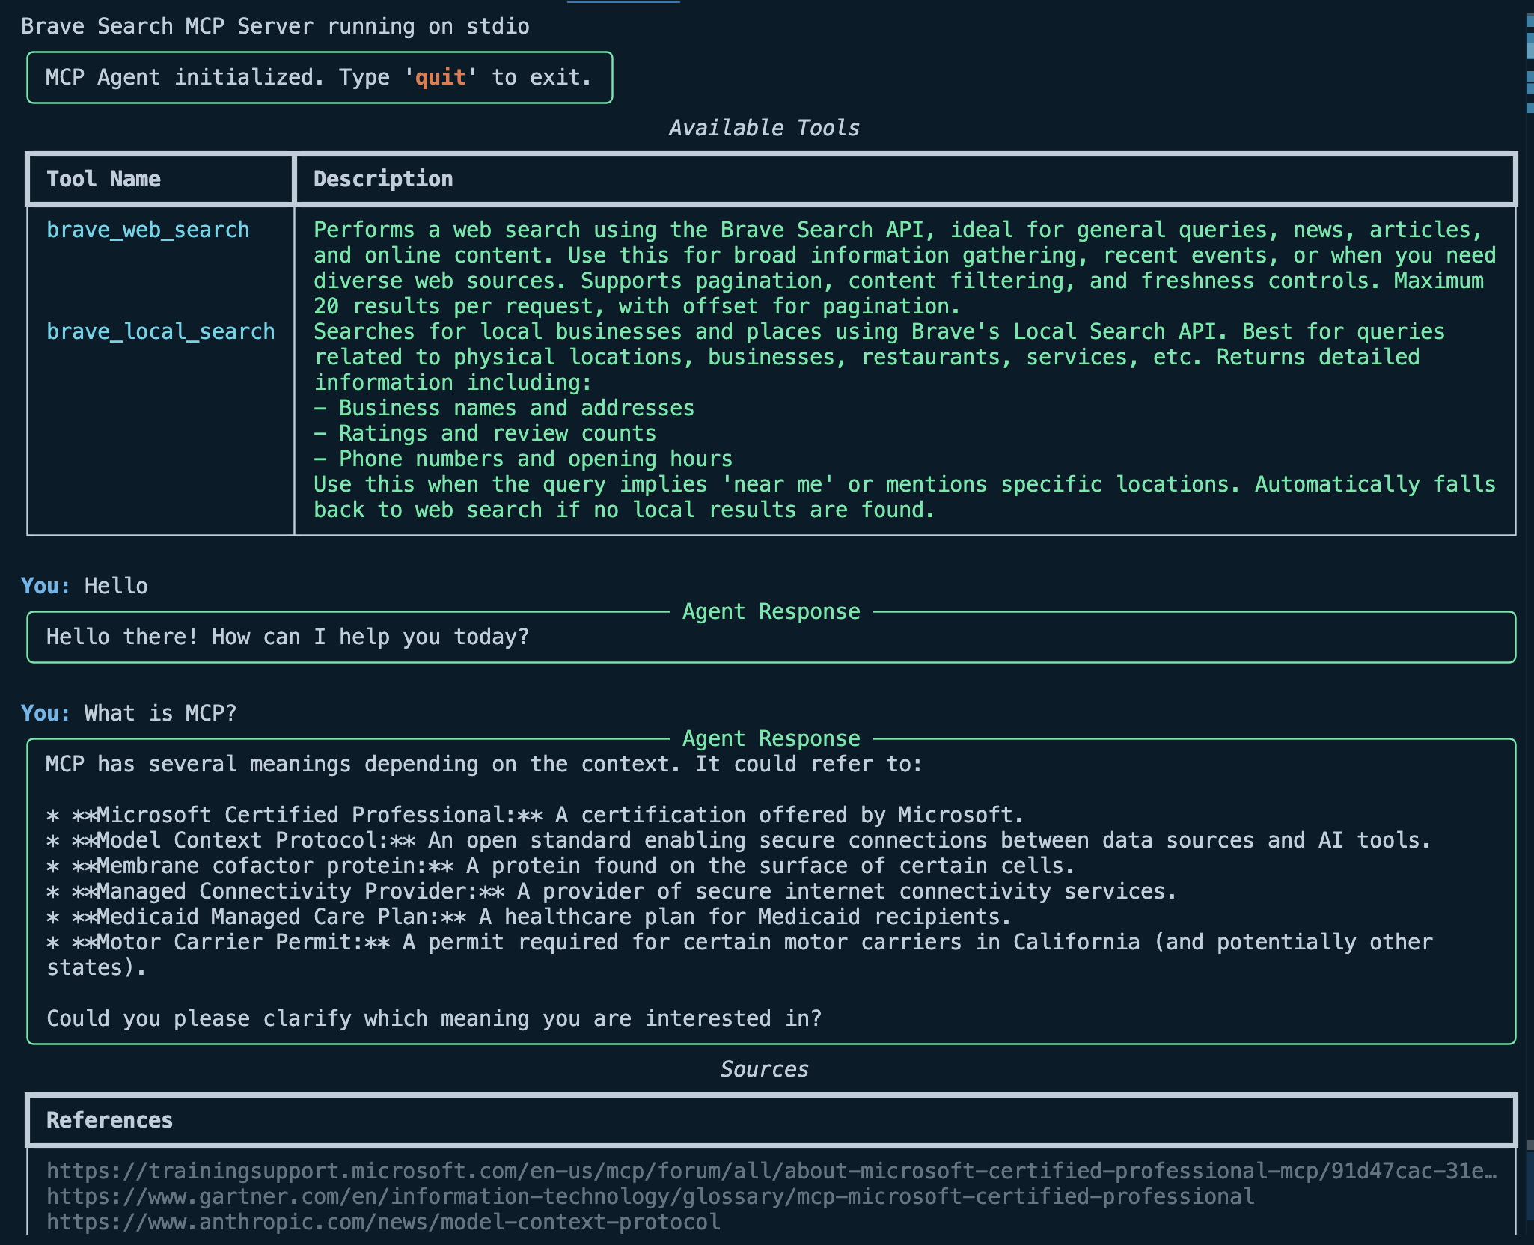The width and height of the screenshot is (1534, 1245).
Task: Click the References table header
Action: pos(109,1120)
